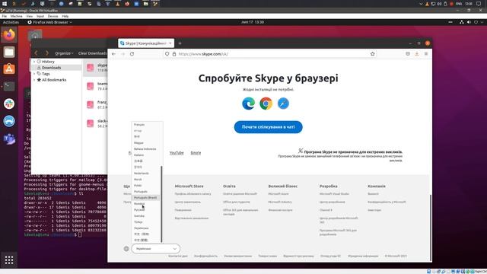Click the blue start chatting button
The height and width of the screenshot is (274, 487).
(269, 127)
